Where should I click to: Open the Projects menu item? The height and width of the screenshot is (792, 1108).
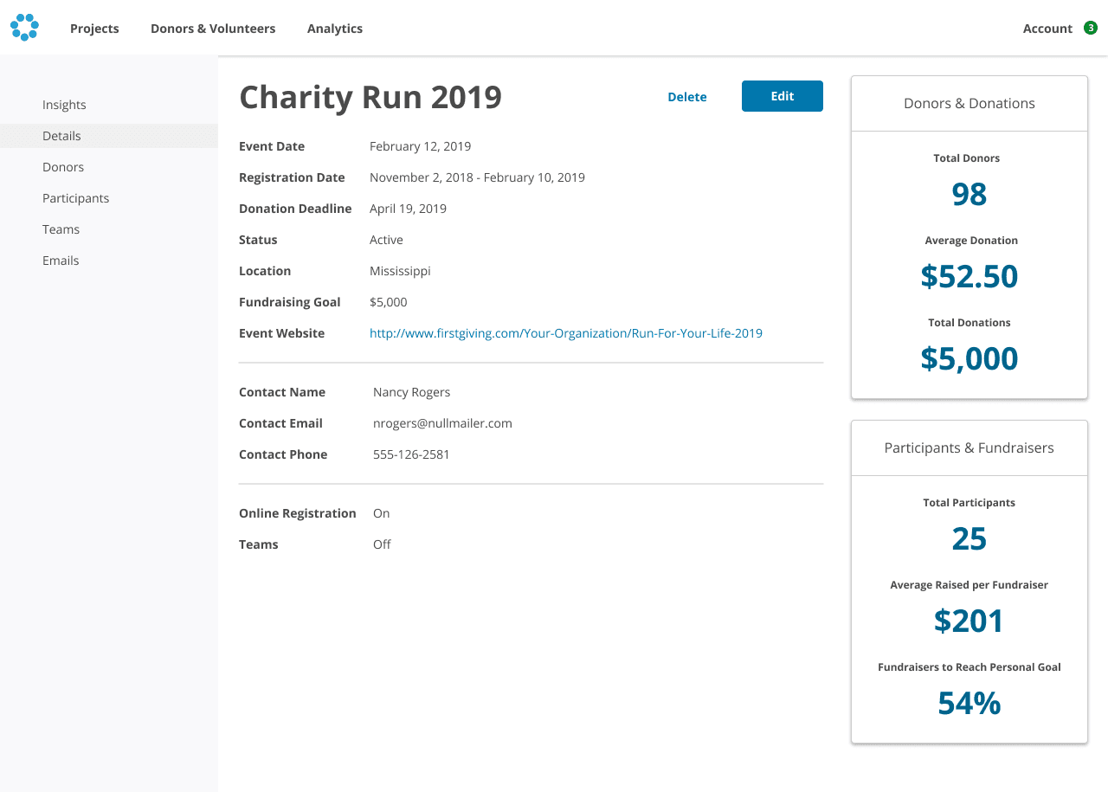click(x=94, y=29)
